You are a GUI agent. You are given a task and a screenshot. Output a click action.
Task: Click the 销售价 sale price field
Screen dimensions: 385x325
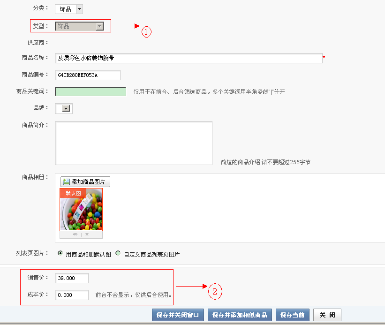point(72,278)
